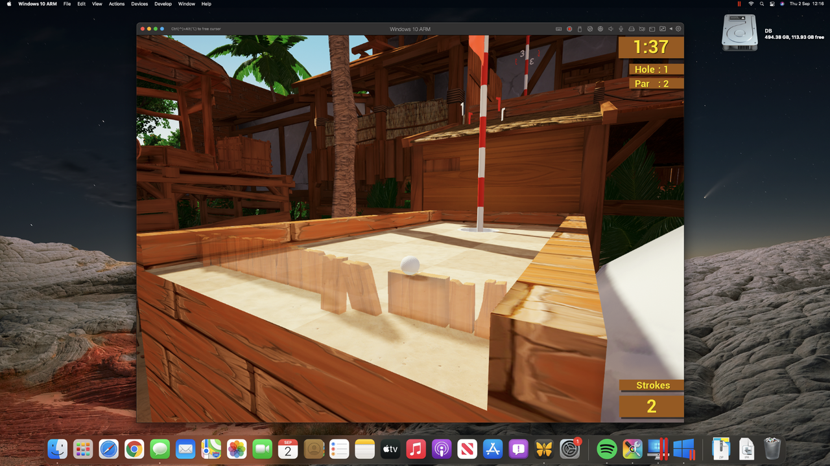The width and height of the screenshot is (830, 466).
Task: Open Contacts from the Dock
Action: [314, 449]
